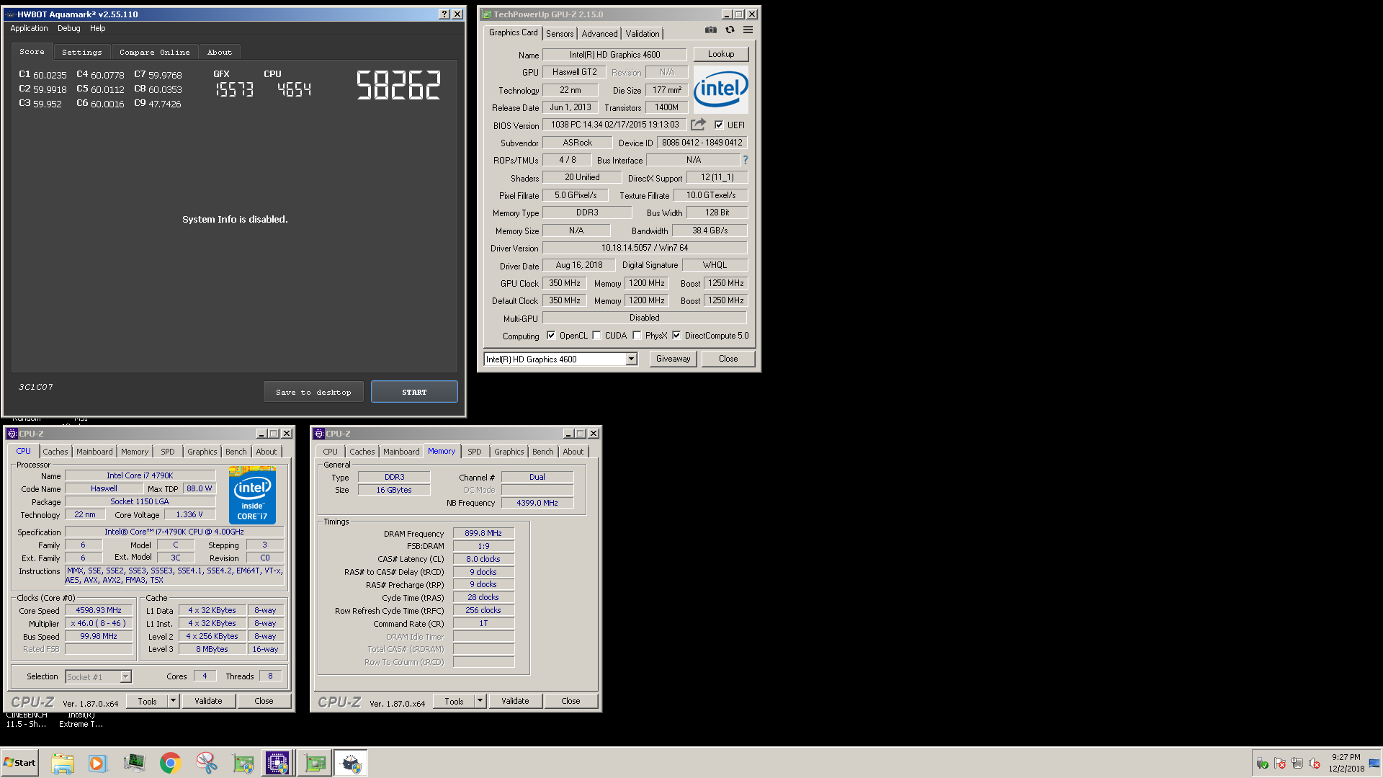Click the muted volume tray icon
The image size is (1383, 778).
point(1315,763)
